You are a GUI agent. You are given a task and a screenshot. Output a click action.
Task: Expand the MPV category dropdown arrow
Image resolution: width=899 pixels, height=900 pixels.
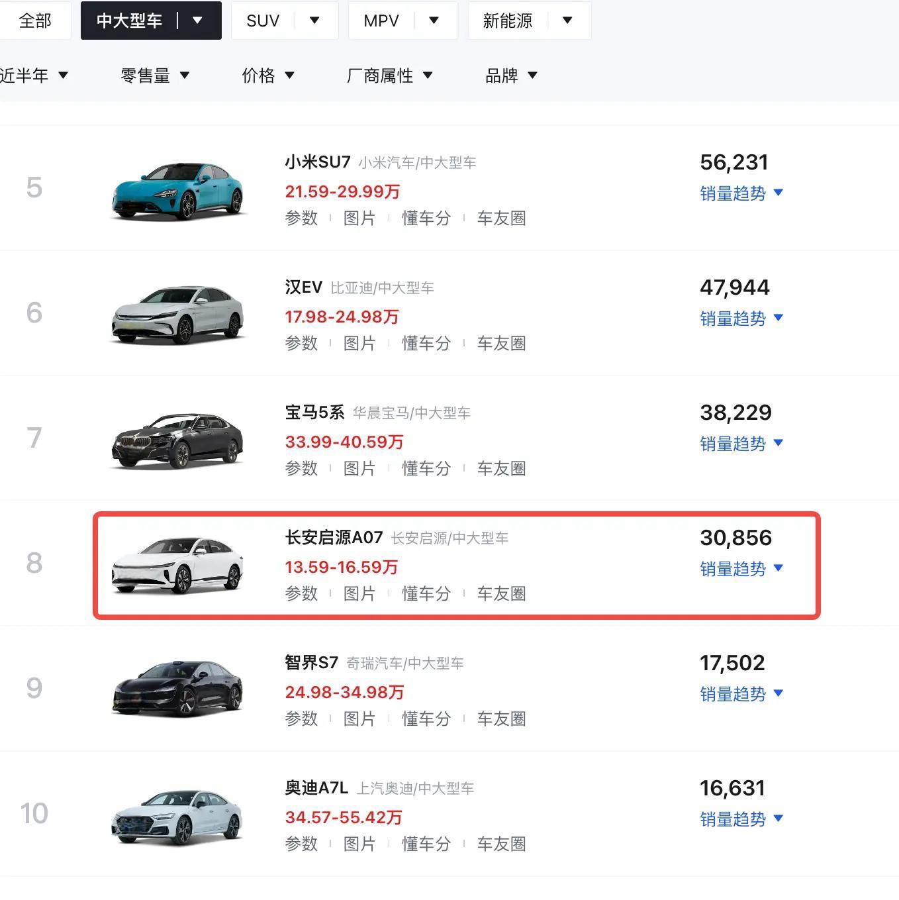pos(434,21)
